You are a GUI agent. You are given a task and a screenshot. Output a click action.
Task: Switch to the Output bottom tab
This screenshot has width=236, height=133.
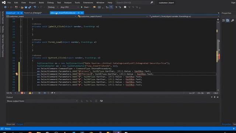tap(20, 124)
